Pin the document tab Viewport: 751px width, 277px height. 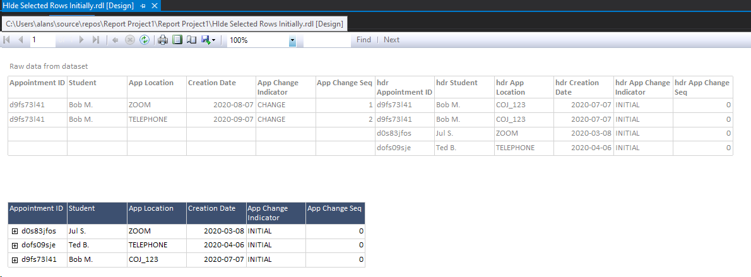coord(143,6)
